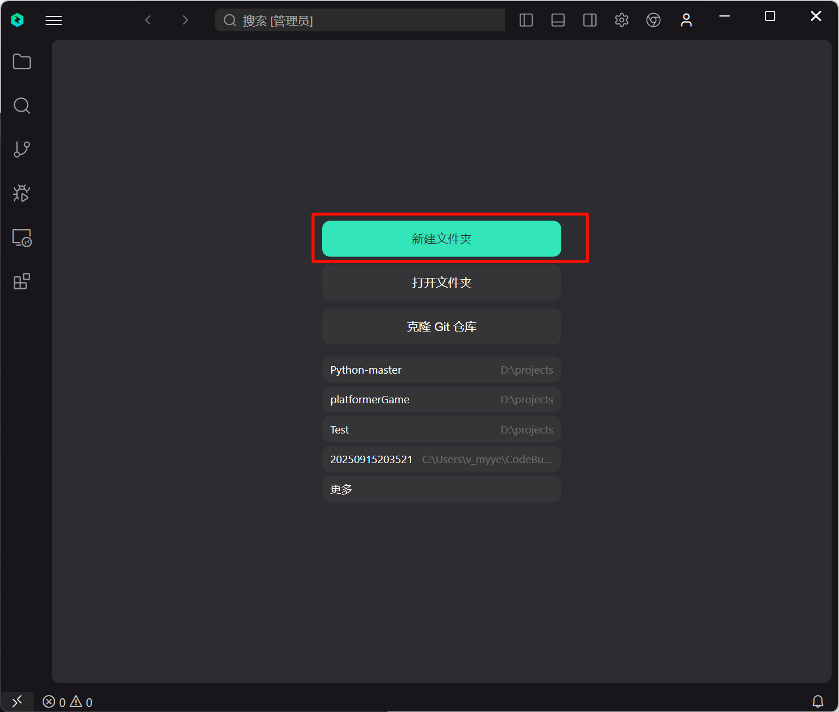Click the 打开文件夹 button
The image size is (839, 712).
point(442,283)
